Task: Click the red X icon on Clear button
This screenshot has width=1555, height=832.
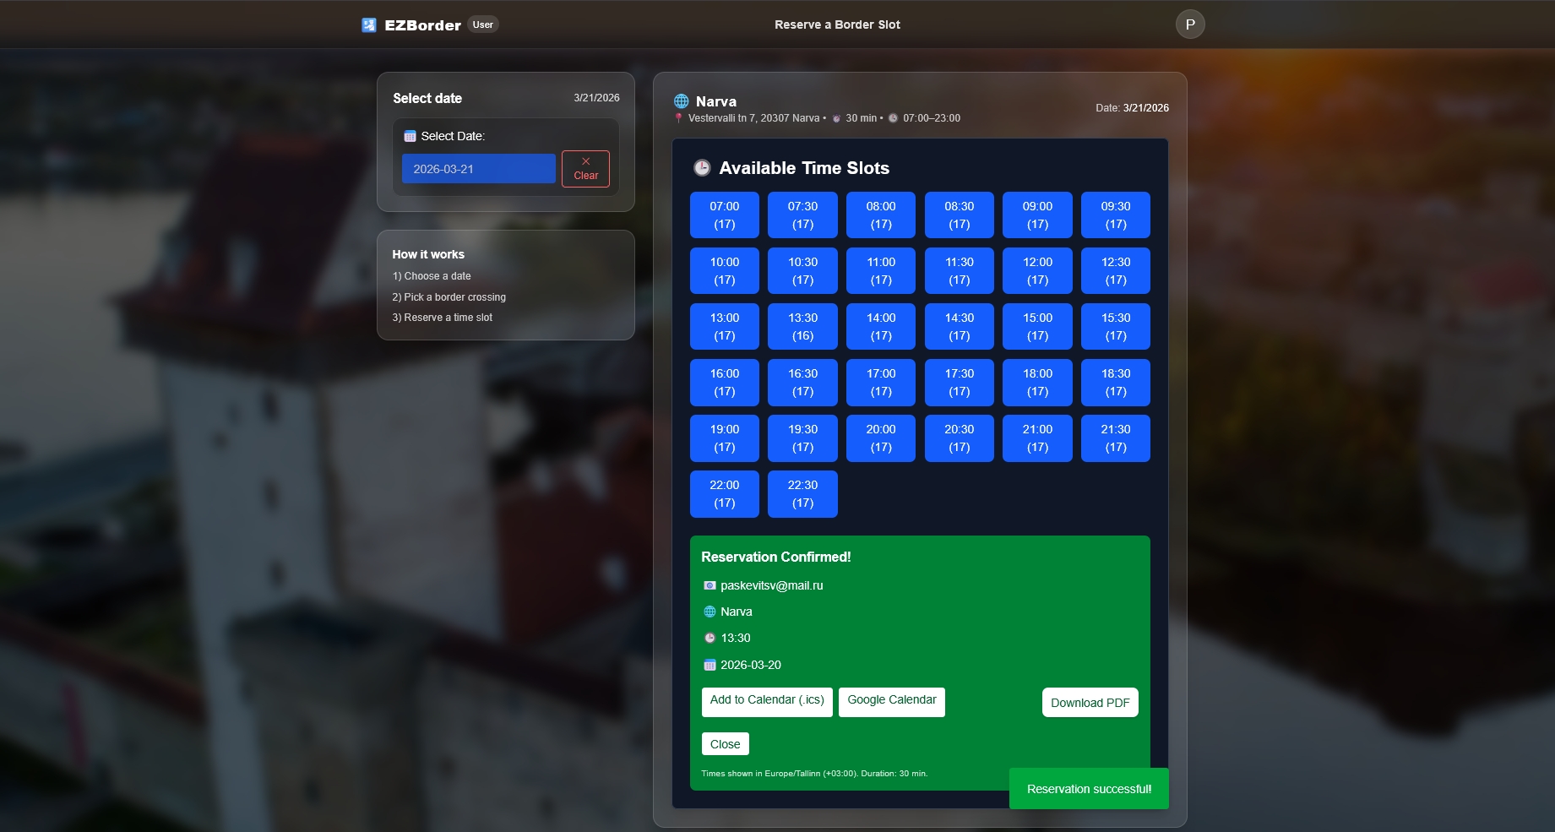Action: click(x=585, y=161)
